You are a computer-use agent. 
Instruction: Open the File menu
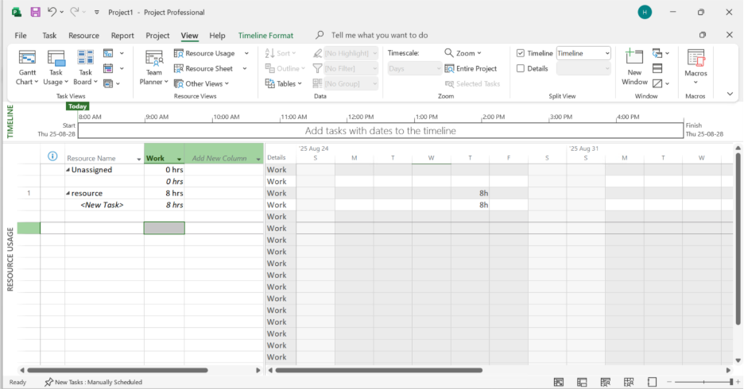point(21,36)
